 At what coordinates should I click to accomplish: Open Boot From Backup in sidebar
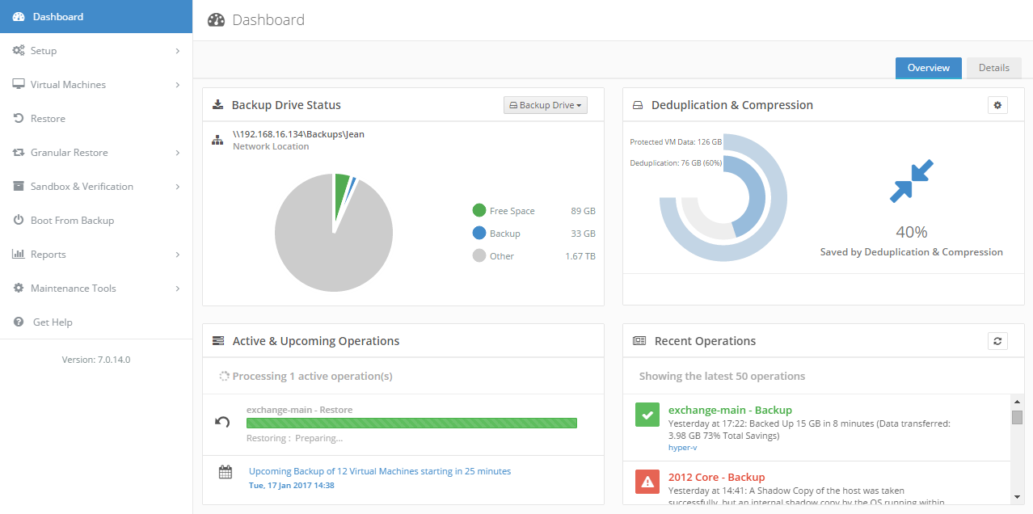click(x=72, y=221)
